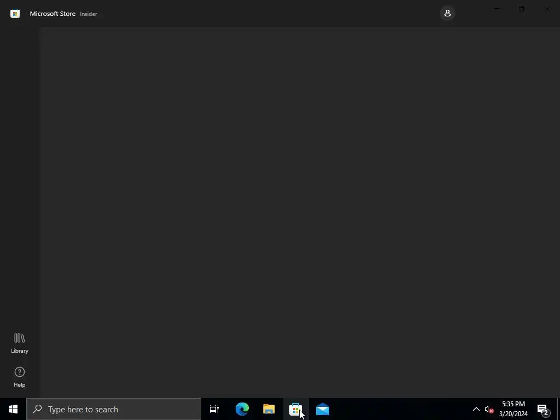This screenshot has height=420, width=560.
Task: Minimize the Microsoft Store window
Action: click(497, 9)
